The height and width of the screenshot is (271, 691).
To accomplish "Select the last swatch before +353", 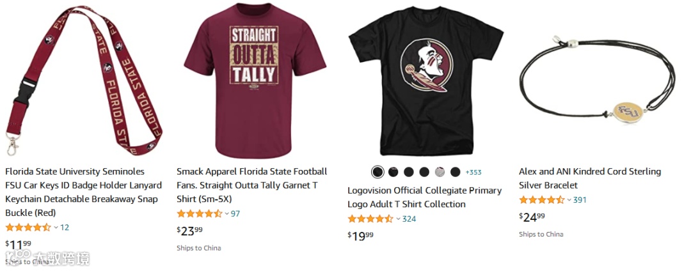I will [455, 172].
